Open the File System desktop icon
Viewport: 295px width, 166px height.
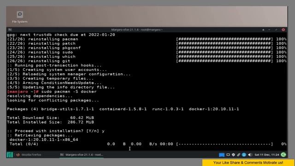20,17
